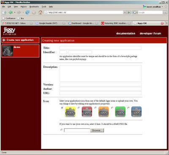Click the browser Back arrow button
169x155 pixels.
pyautogui.click(x=11, y=13)
